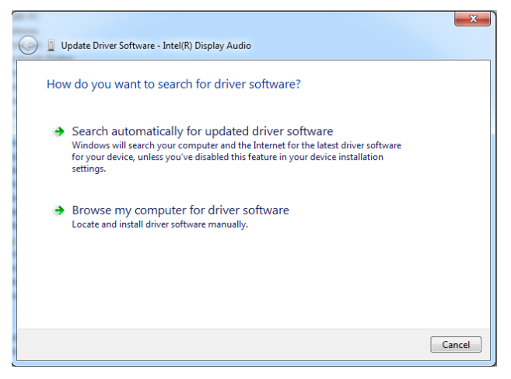Image resolution: width=511 pixels, height=379 pixels.
Task: Click the back arrow button
Action: [28, 45]
